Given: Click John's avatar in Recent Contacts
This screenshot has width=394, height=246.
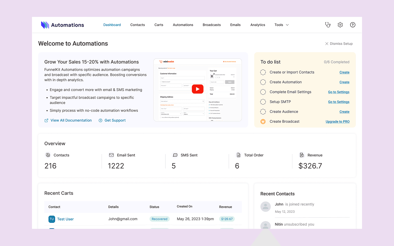Looking at the screenshot, I should [x=266, y=207].
